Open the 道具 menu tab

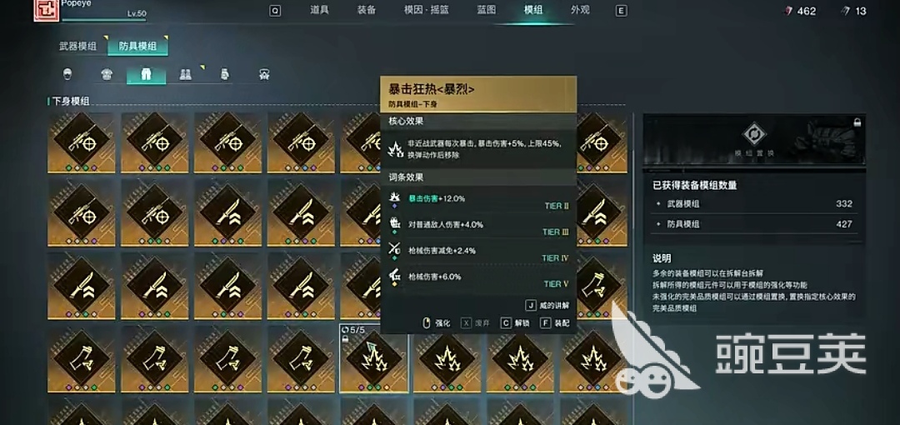319,10
